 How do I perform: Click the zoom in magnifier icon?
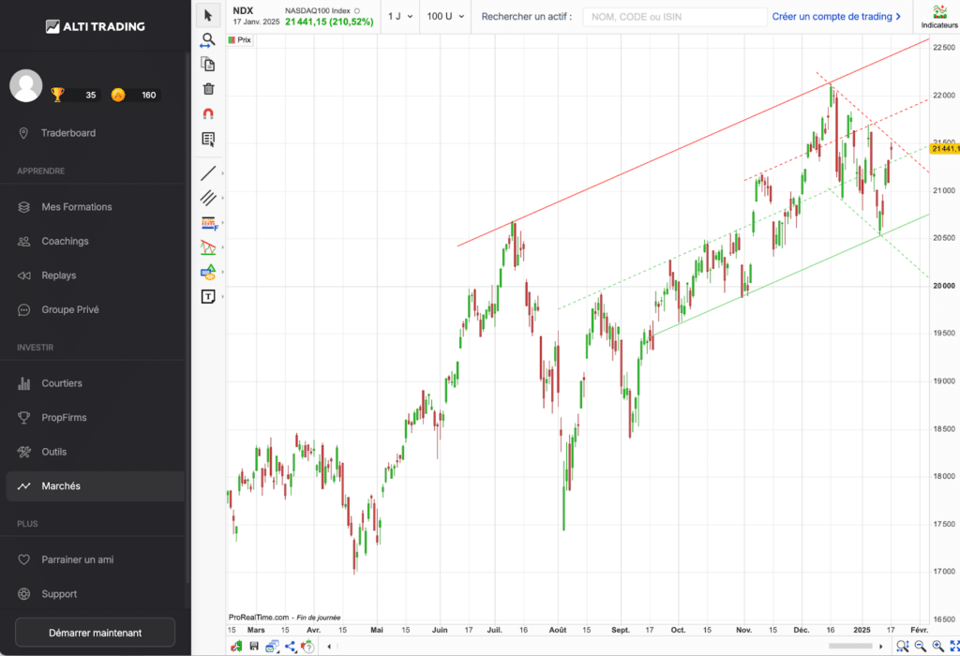[x=937, y=646]
